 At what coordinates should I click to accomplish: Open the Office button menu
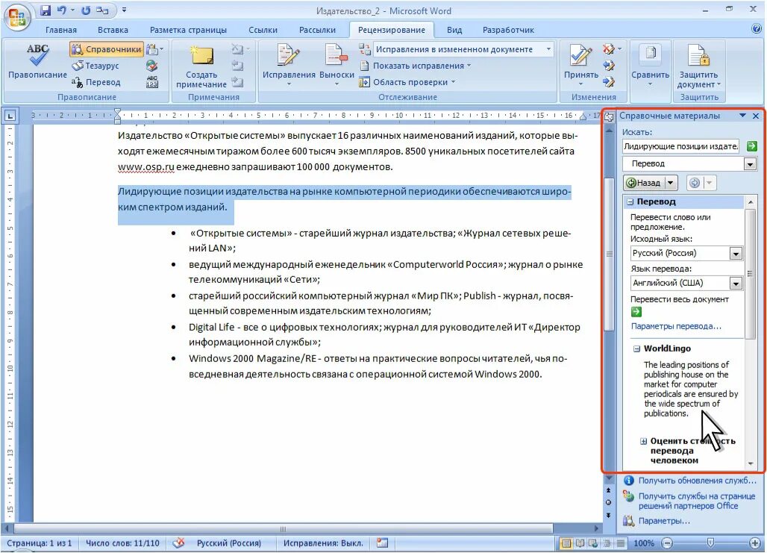(16, 17)
